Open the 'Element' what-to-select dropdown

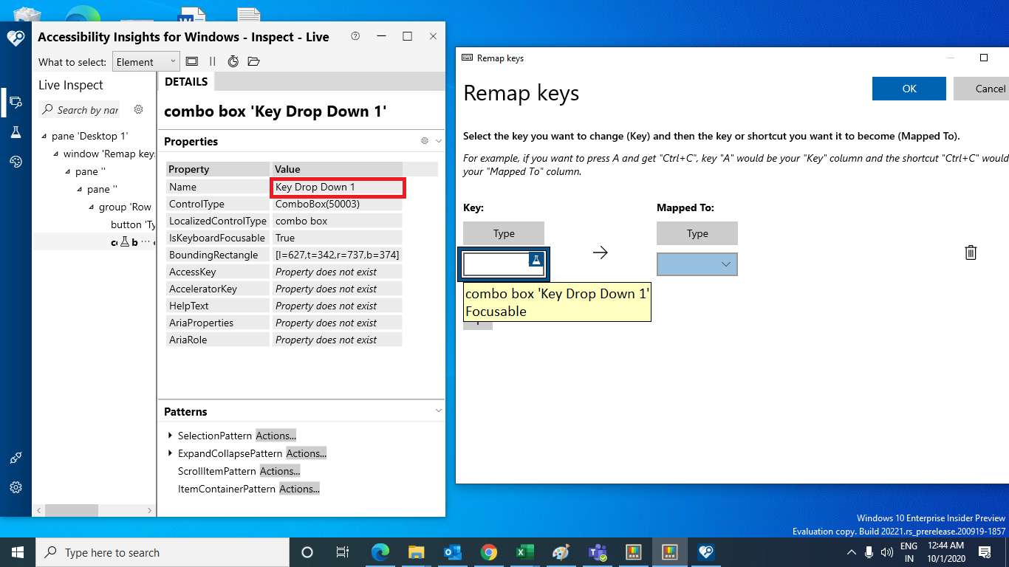146,61
